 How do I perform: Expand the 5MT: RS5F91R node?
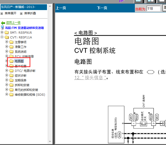(x=2, y=32)
